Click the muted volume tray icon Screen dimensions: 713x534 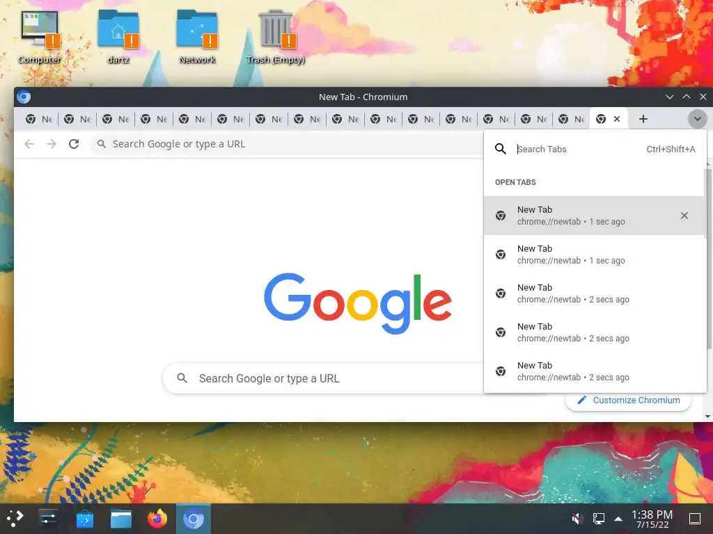[x=577, y=519]
